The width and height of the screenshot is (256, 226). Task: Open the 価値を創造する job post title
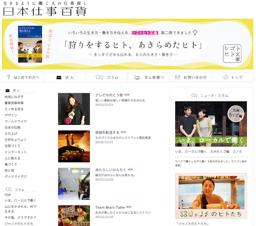pyautogui.click(x=108, y=133)
